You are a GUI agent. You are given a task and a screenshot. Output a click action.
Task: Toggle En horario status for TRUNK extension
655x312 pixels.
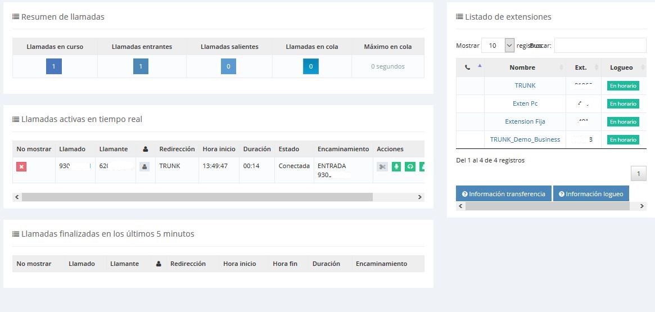[623, 85]
